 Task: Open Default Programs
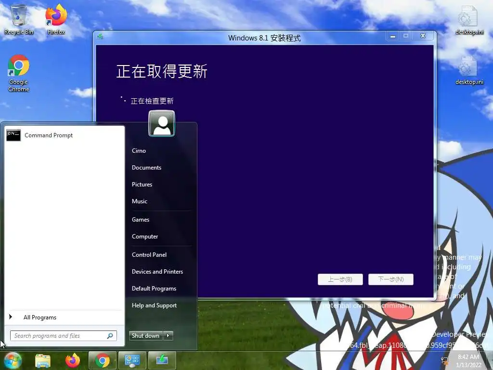coord(154,289)
